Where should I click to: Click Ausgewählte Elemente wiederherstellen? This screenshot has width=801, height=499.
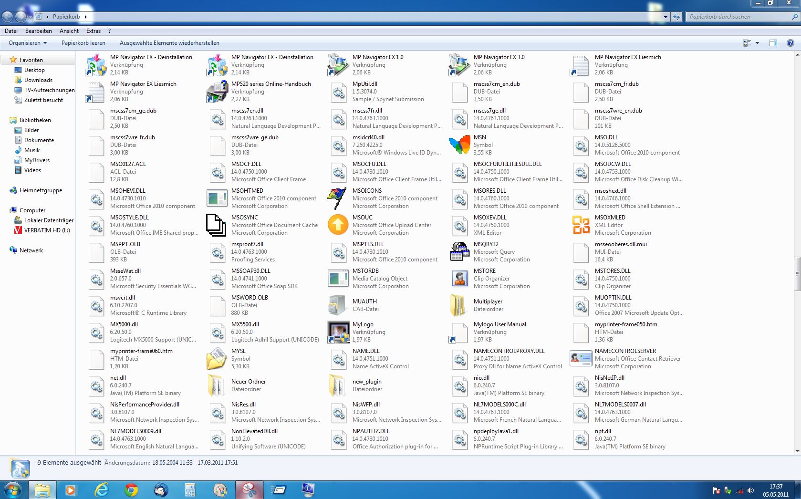[169, 43]
